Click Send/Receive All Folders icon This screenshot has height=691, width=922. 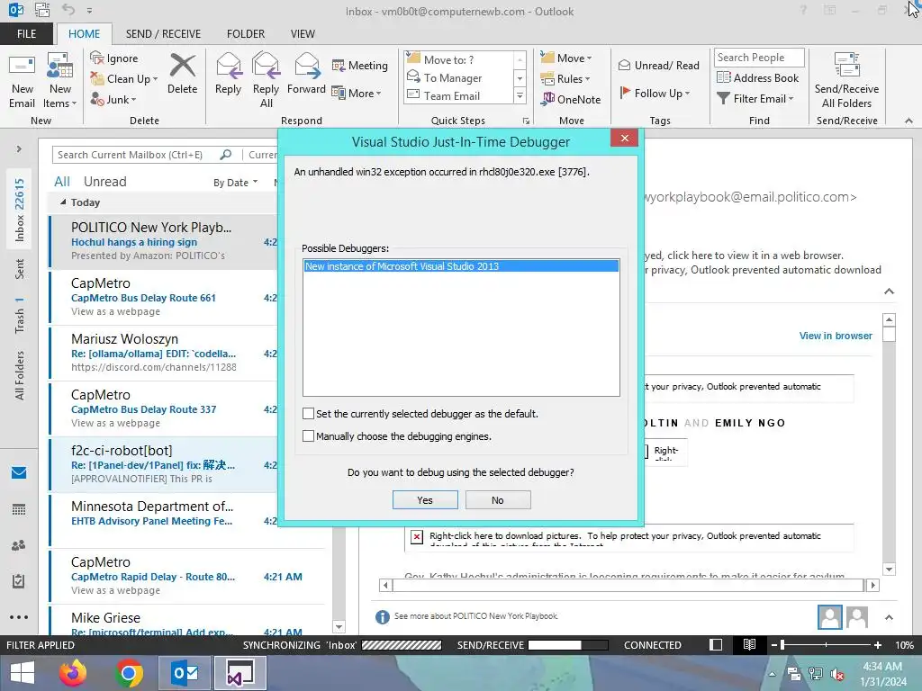pyautogui.click(x=846, y=65)
